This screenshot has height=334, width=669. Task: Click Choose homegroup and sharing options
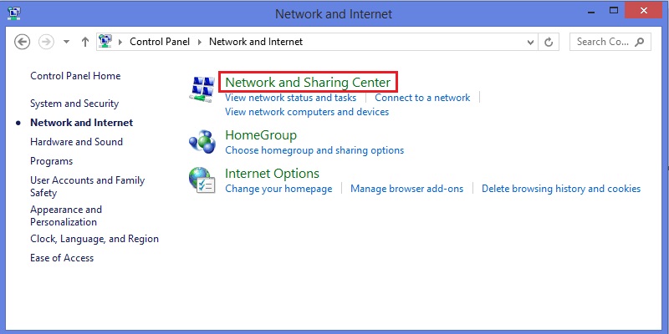[314, 150]
